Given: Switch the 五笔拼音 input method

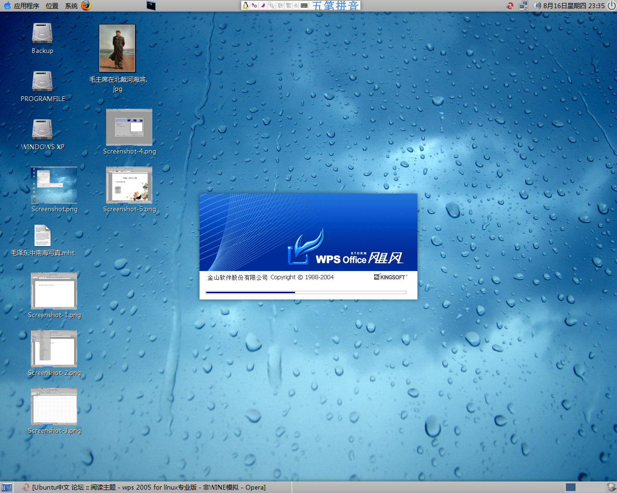Looking at the screenshot, I should point(335,5).
